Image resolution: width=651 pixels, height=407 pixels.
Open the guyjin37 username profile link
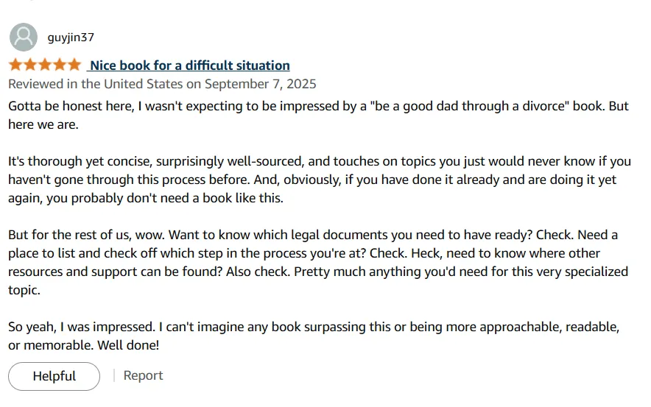[71, 38]
